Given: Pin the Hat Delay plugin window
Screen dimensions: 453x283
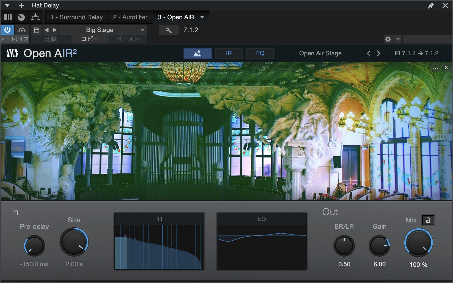Looking at the screenshot, I should tap(430, 6).
